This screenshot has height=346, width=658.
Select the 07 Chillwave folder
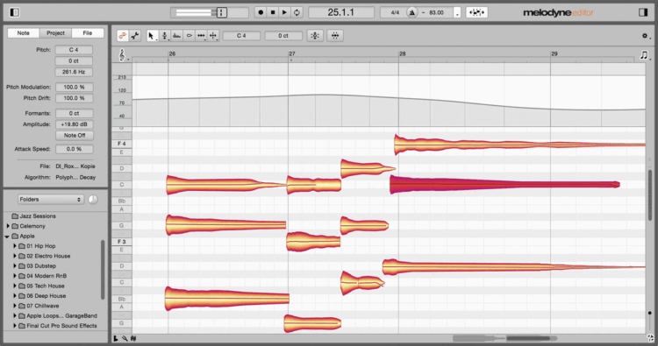pos(42,306)
